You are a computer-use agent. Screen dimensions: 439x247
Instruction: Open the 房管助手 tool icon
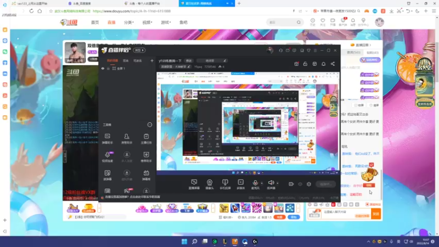127,139
